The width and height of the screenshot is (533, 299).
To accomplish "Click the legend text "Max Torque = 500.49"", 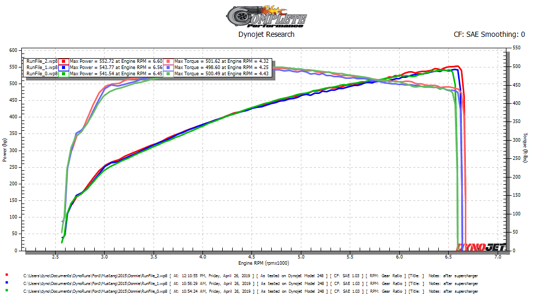I will [197, 74].
